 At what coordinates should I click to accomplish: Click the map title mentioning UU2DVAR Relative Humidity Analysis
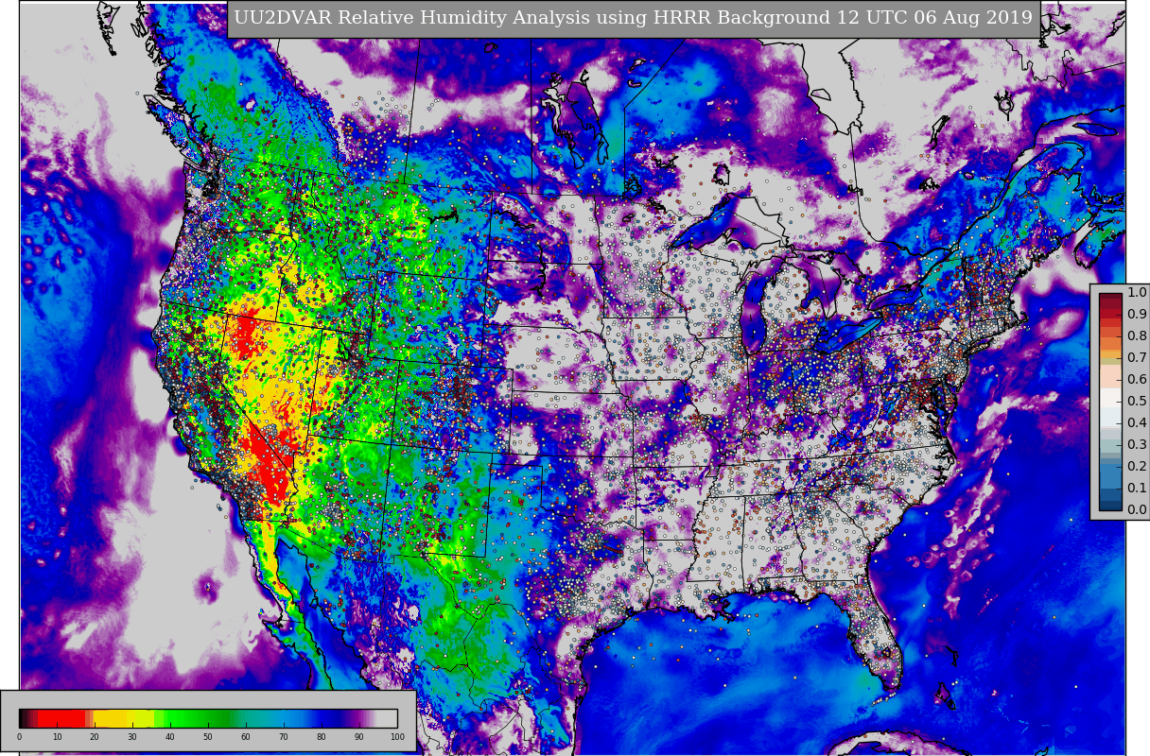tap(634, 18)
